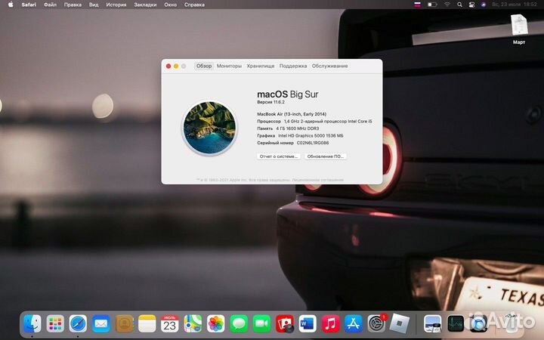Screen dimensions: 544x340
Task: Open the Music app in the Dock
Action: 331,323
